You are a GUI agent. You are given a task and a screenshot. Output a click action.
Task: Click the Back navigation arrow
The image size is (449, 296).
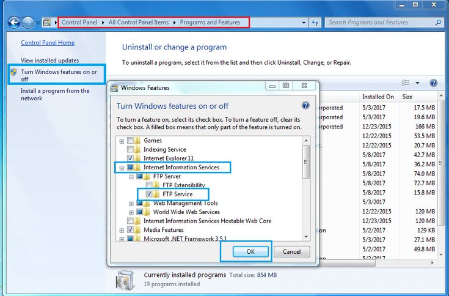tap(13, 23)
